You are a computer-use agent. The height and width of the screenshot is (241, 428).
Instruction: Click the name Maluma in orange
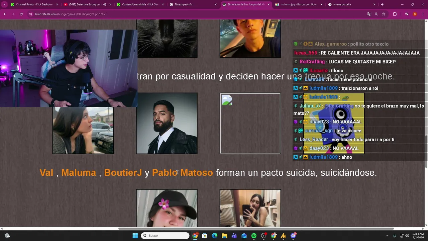(79, 173)
